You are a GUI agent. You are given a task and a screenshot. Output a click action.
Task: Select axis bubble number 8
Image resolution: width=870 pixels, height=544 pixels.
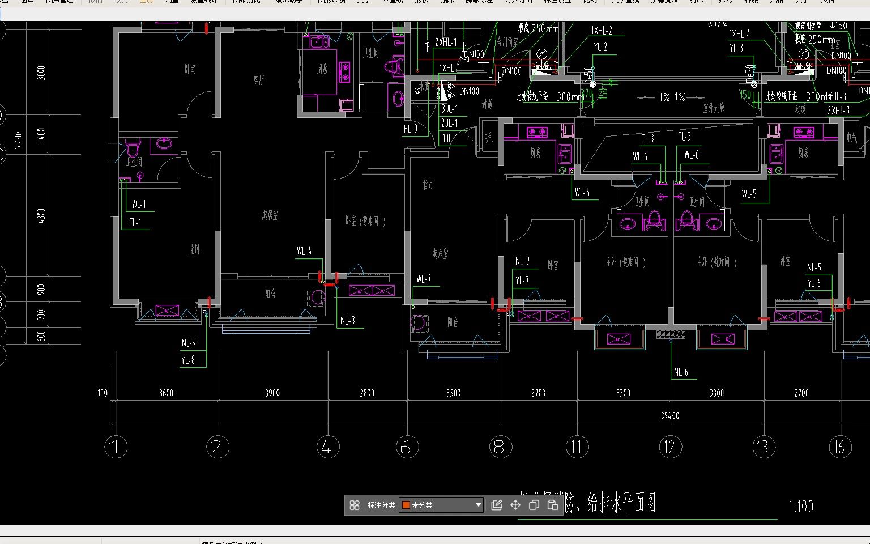pos(500,447)
